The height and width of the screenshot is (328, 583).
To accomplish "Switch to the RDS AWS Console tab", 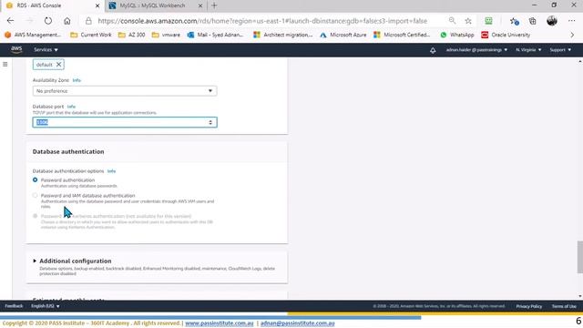I will pyautogui.click(x=52, y=5).
